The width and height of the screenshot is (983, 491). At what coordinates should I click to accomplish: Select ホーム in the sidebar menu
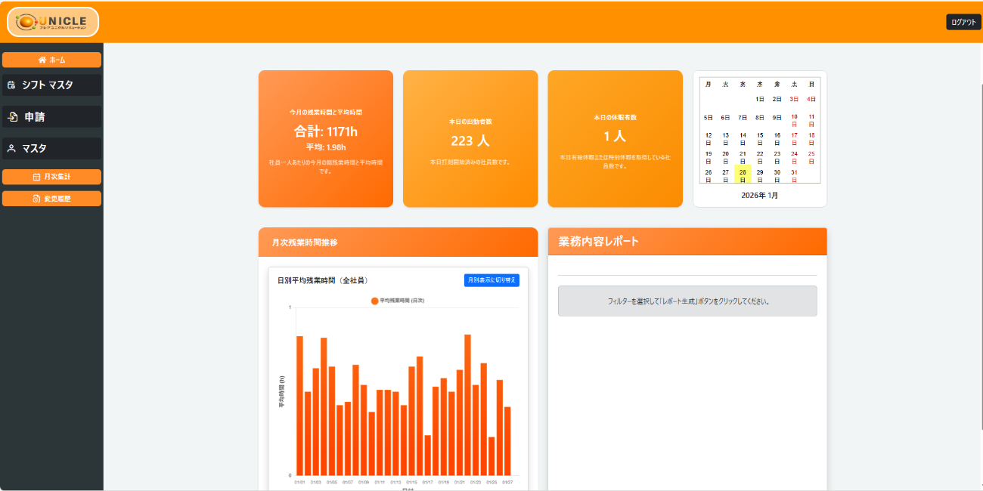pyautogui.click(x=51, y=59)
